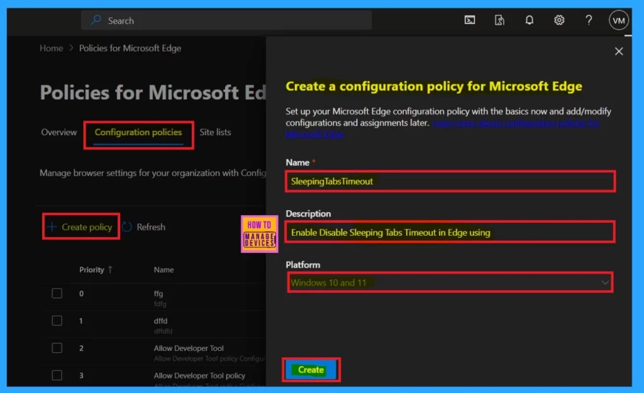The height and width of the screenshot is (393, 644).
Task: Open VM account avatar
Action: click(x=619, y=21)
